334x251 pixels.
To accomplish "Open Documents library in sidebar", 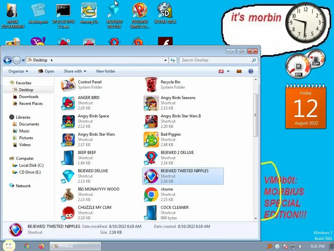I will [29, 124].
